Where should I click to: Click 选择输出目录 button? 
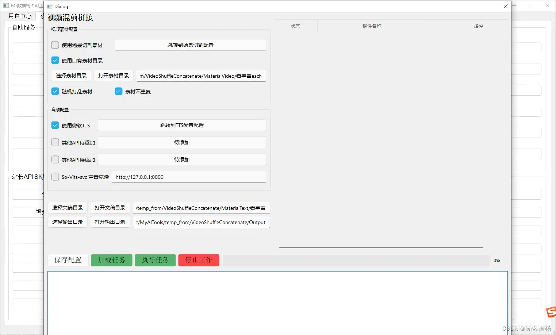68,222
